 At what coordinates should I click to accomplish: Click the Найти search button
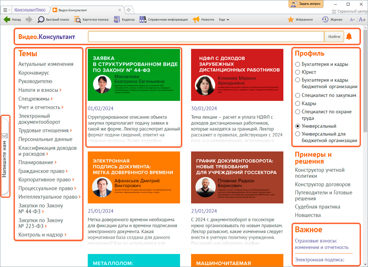click(334, 37)
